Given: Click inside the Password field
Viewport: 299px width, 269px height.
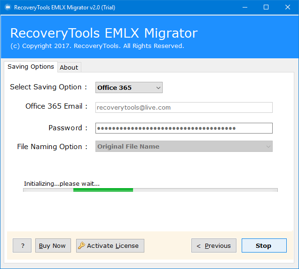Looking at the screenshot, I should pos(184,128).
